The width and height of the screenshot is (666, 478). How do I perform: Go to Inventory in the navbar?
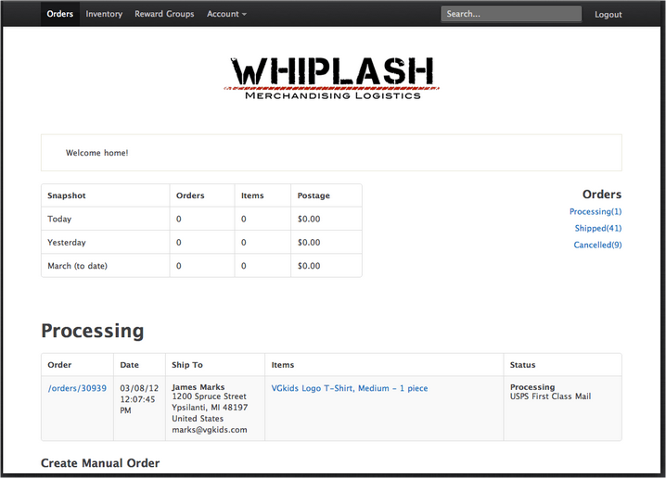(104, 14)
